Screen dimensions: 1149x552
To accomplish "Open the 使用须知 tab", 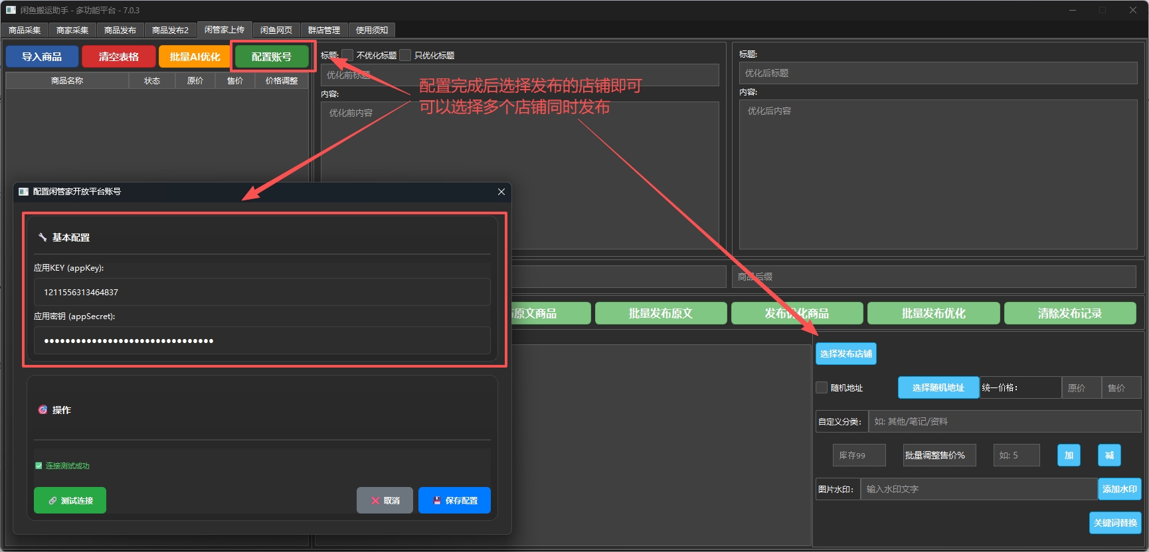I will click(x=372, y=31).
